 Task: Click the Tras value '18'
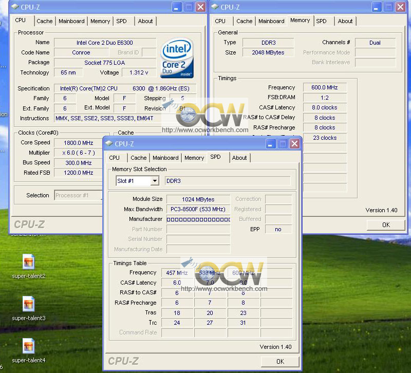[177, 313]
